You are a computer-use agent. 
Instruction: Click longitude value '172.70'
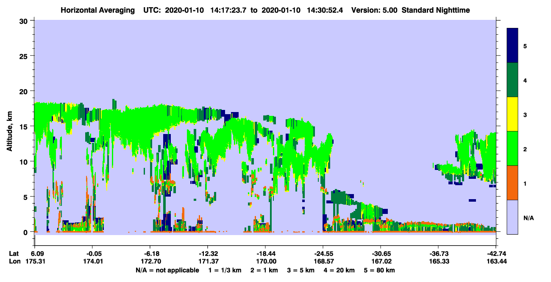tap(150, 261)
